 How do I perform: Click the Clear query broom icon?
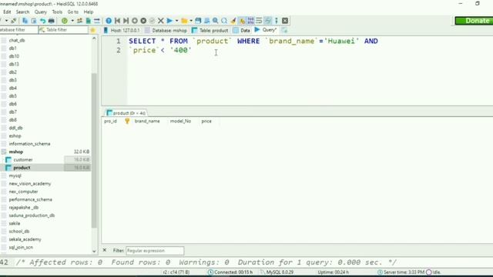233,21
